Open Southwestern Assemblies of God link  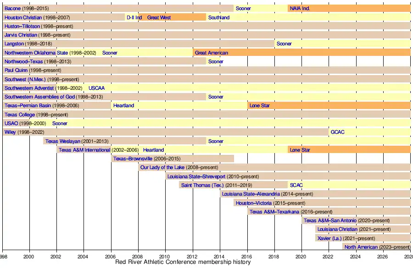(x=39, y=97)
